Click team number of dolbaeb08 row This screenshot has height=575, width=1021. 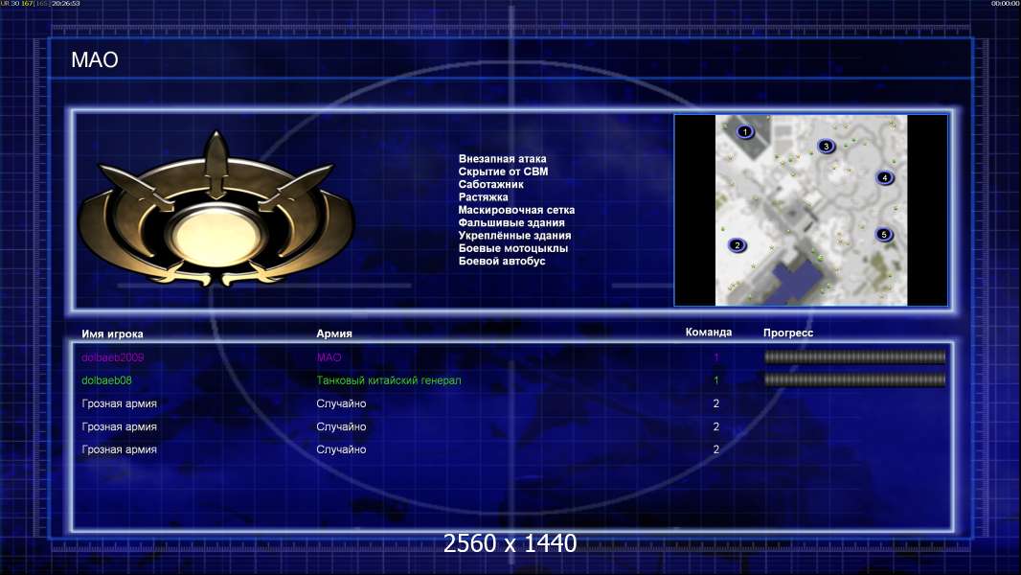716,380
